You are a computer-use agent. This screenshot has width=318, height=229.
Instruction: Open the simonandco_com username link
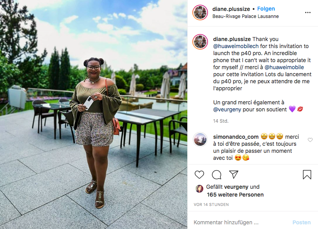pyautogui.click(x=236, y=137)
